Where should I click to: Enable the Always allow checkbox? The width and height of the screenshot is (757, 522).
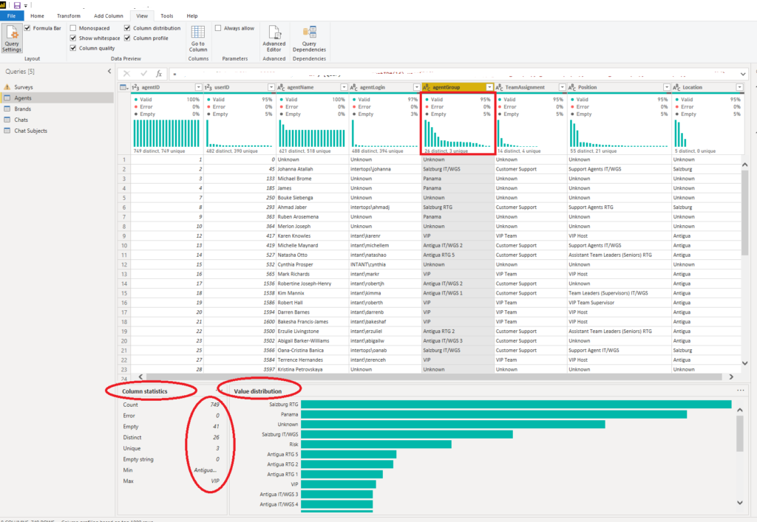[218, 28]
